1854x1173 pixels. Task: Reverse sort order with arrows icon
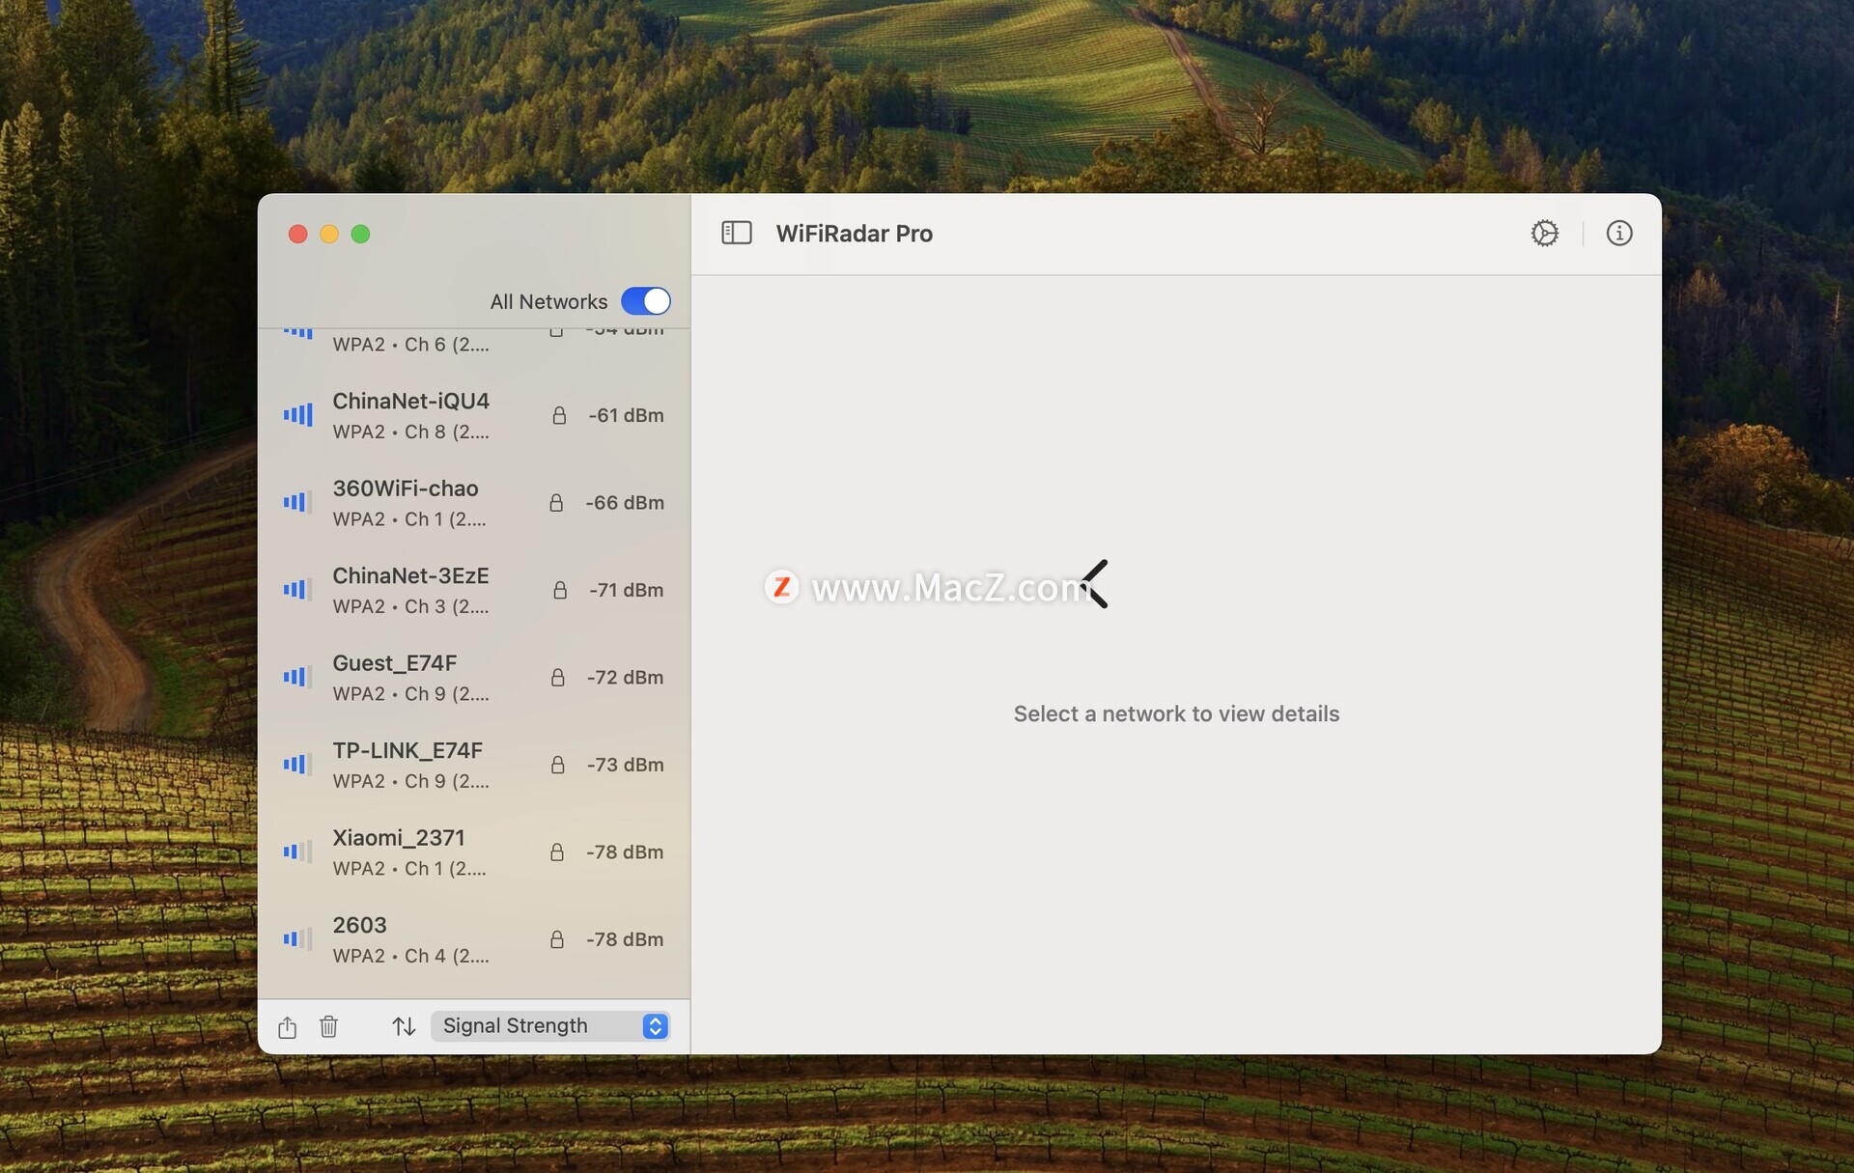pyautogui.click(x=404, y=1026)
